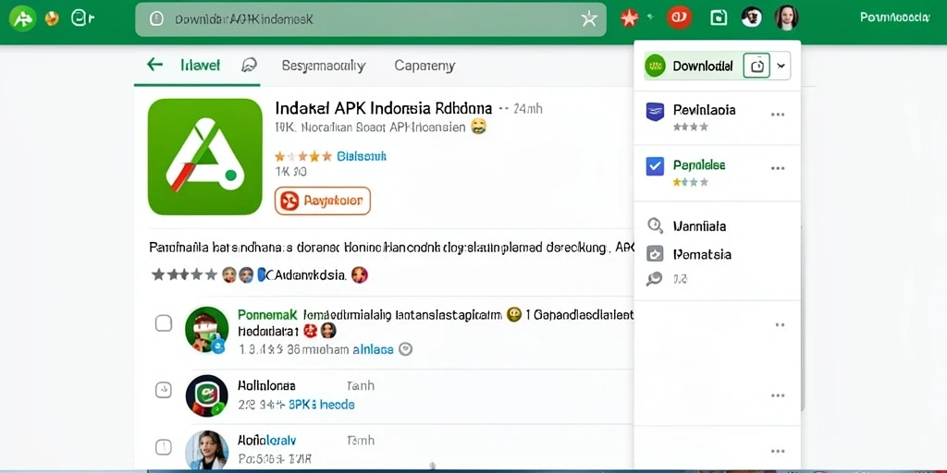Click the bookmark star in the address bar

point(589,19)
